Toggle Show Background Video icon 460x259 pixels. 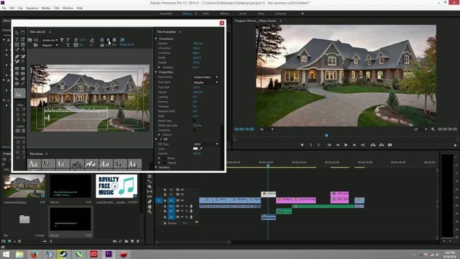point(122,40)
